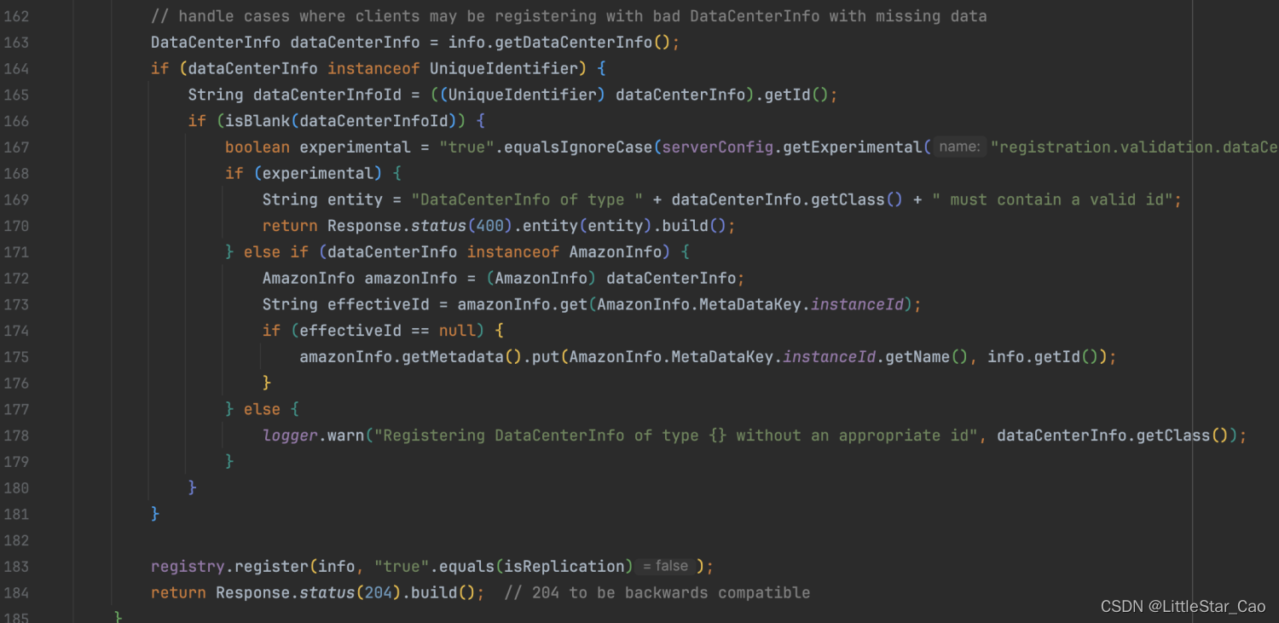The image size is (1279, 623).
Task: Click line number 182 in the gutter
Action: click(x=15, y=540)
